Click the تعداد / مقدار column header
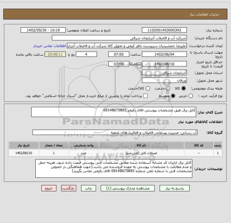The image size is (231, 223). click(x=54, y=145)
